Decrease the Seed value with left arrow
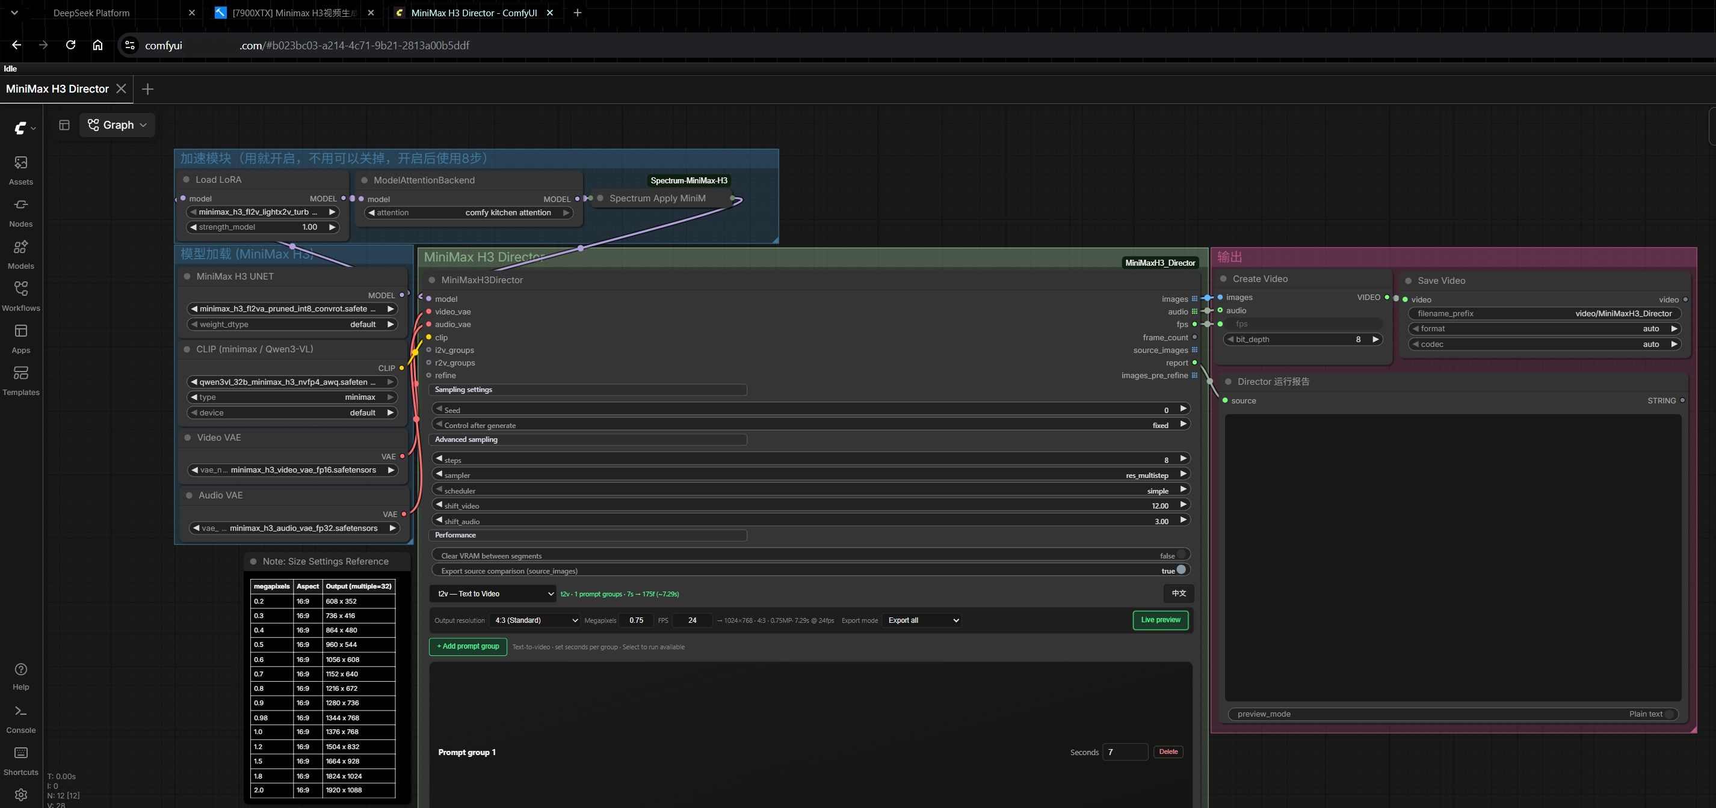Viewport: 1716px width, 808px height. [439, 409]
